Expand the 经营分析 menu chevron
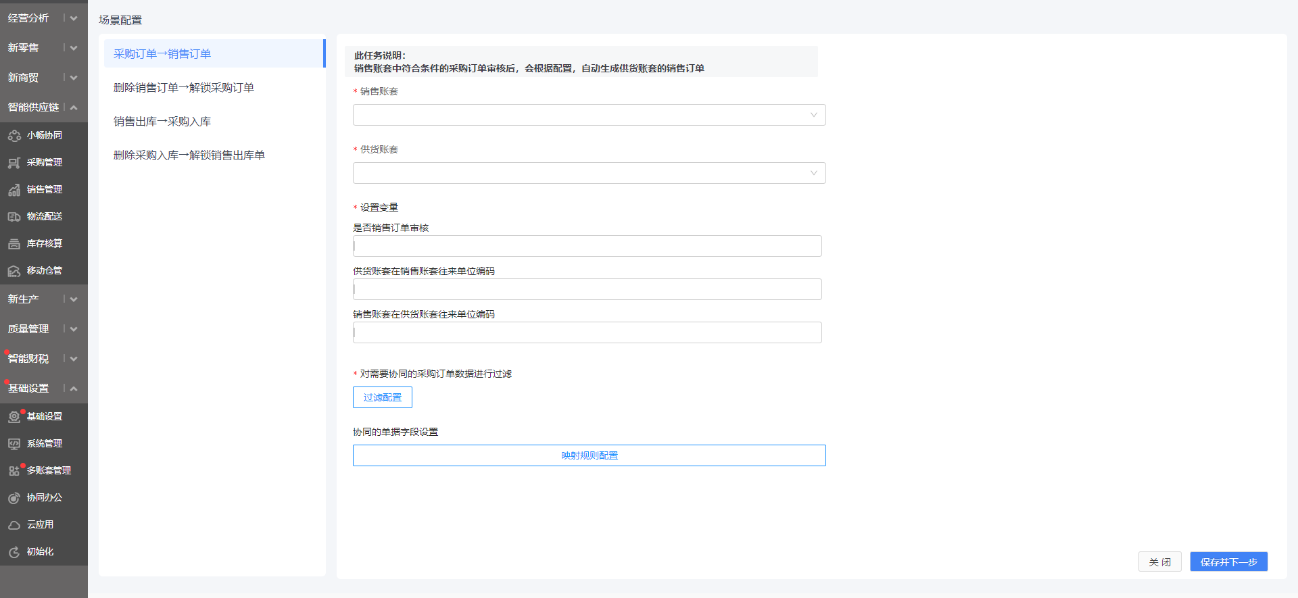 click(x=74, y=18)
